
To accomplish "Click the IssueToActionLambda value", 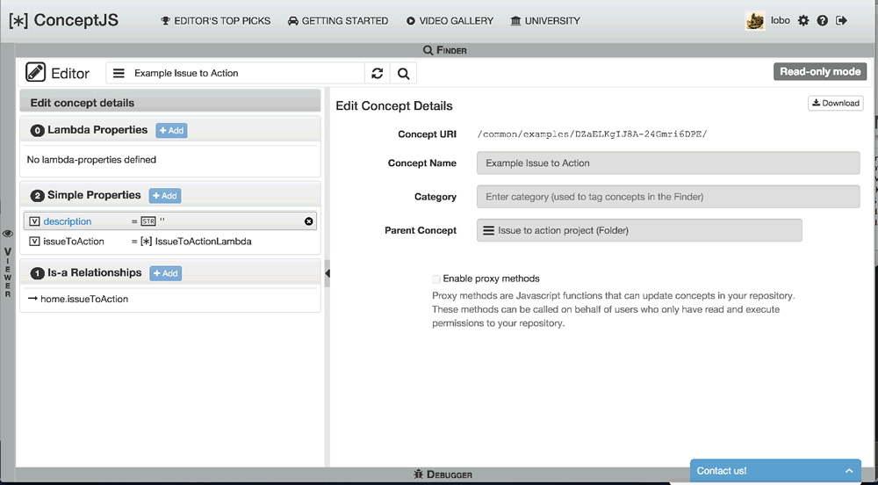I will click(x=204, y=242).
